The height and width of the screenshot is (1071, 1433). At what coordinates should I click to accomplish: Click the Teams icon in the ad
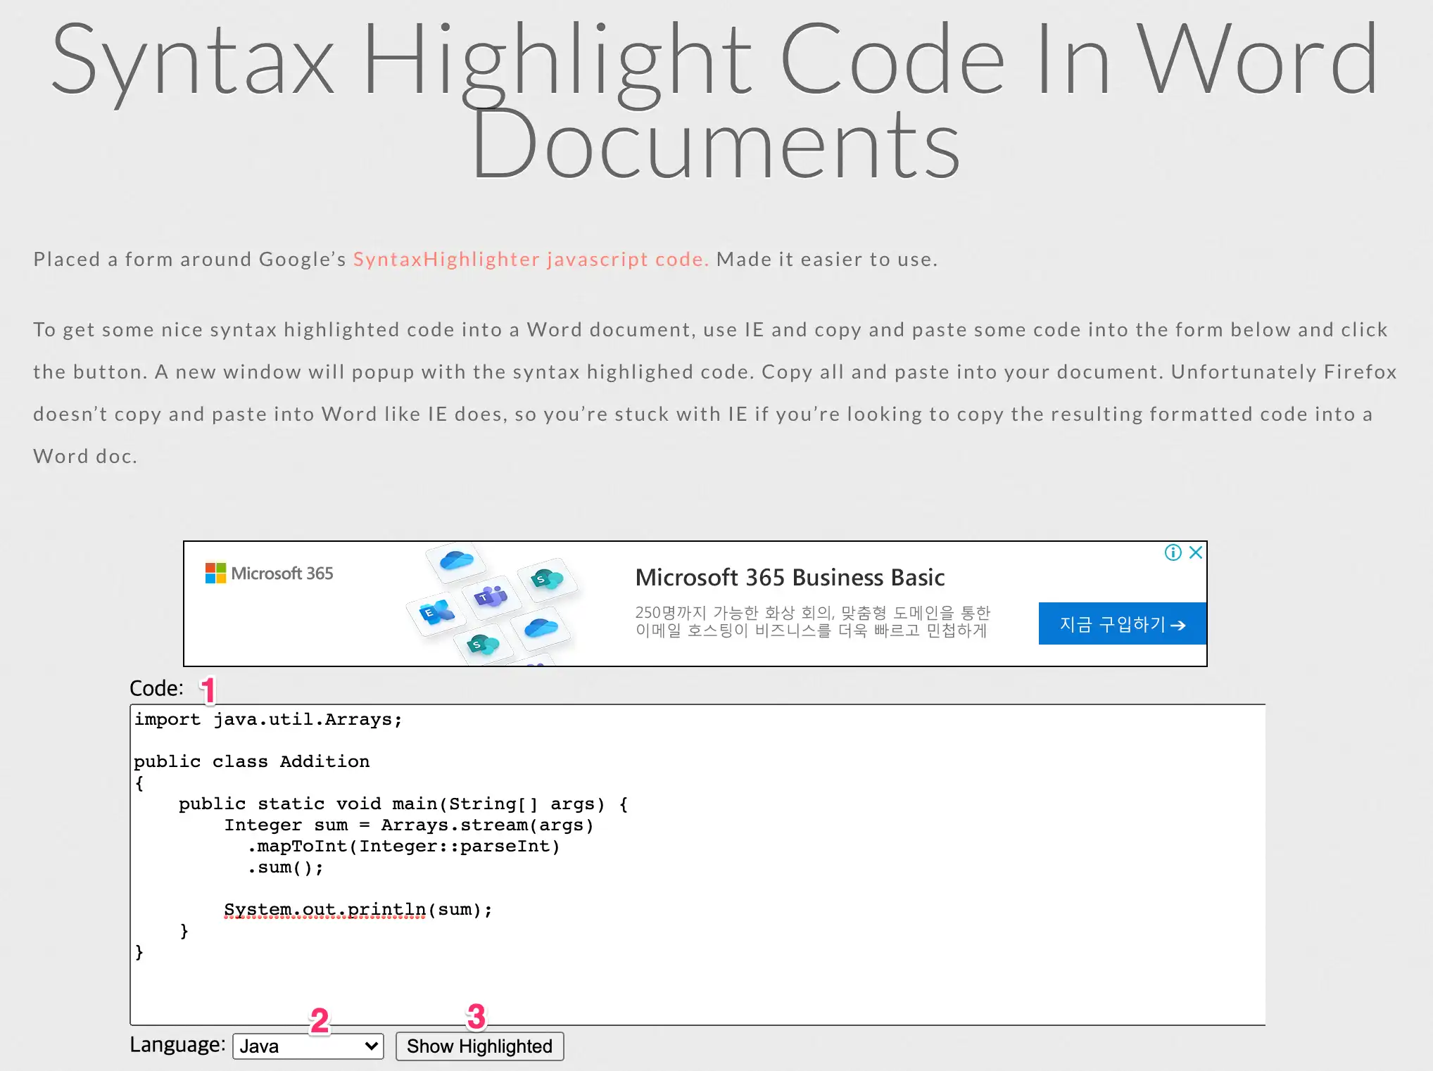(491, 597)
